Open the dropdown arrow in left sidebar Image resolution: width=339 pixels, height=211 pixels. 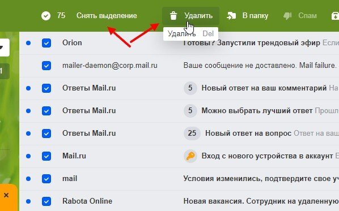[x=2, y=48]
